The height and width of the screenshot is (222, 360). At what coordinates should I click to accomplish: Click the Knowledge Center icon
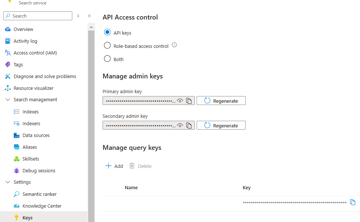point(17,206)
